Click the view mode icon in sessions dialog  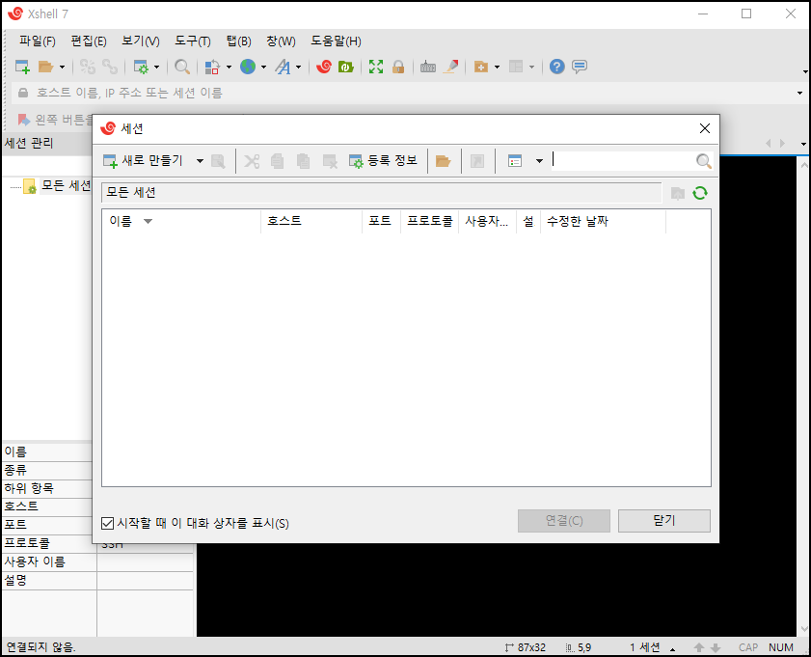pyautogui.click(x=515, y=161)
